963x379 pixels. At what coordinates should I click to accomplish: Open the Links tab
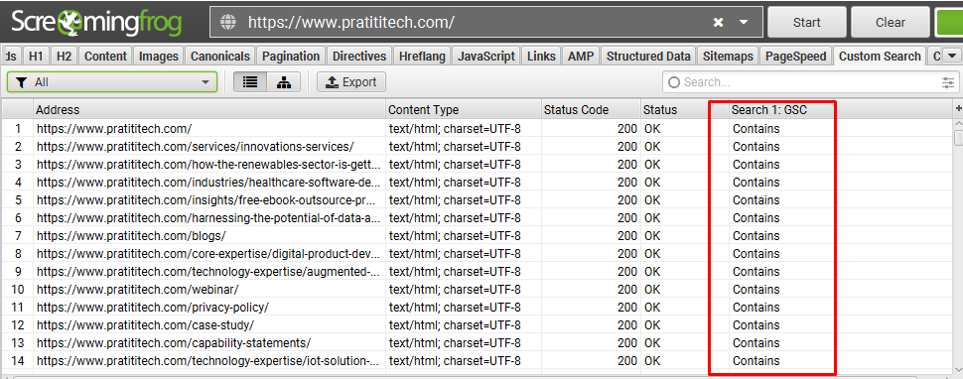tap(541, 57)
